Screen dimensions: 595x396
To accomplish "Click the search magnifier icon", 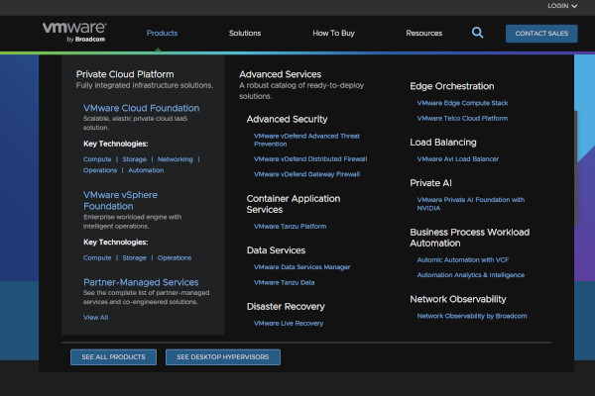I will tap(478, 33).
